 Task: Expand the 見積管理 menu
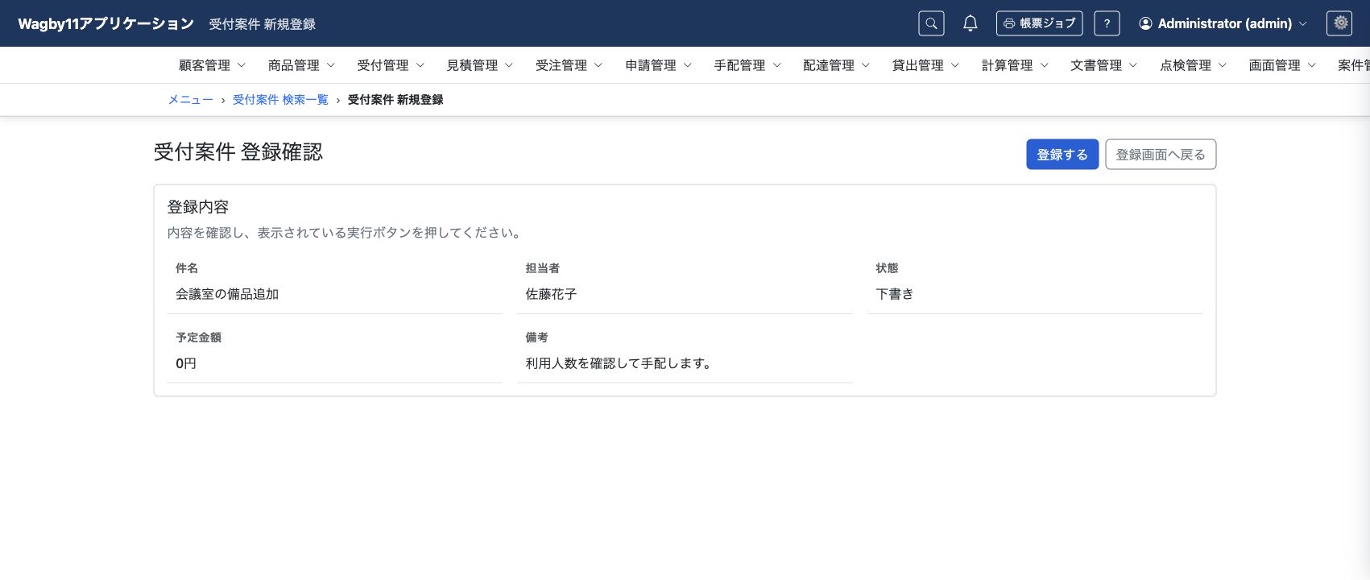(x=480, y=65)
